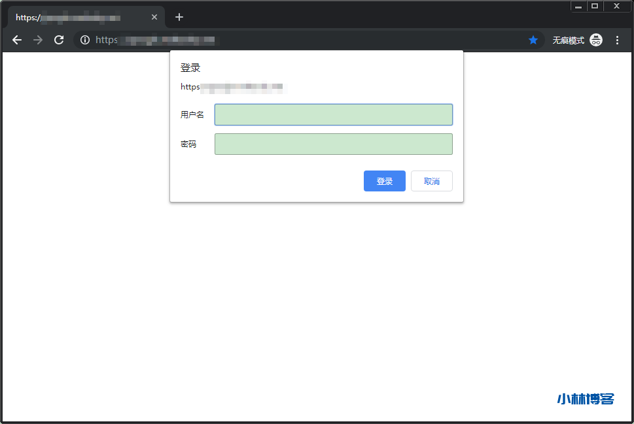The height and width of the screenshot is (424, 634).
Task: Click the forward navigation arrow
Action: click(x=38, y=41)
